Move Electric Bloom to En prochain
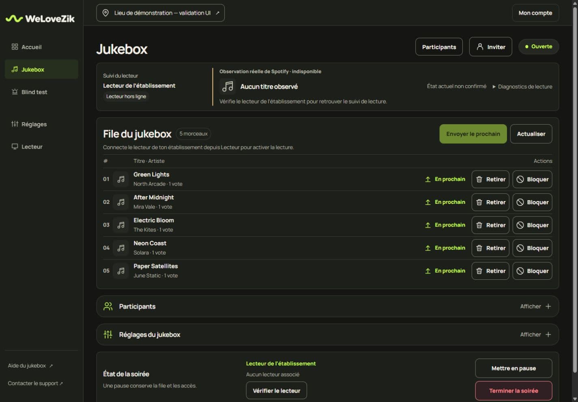Image resolution: width=578 pixels, height=402 pixels. 445,225
